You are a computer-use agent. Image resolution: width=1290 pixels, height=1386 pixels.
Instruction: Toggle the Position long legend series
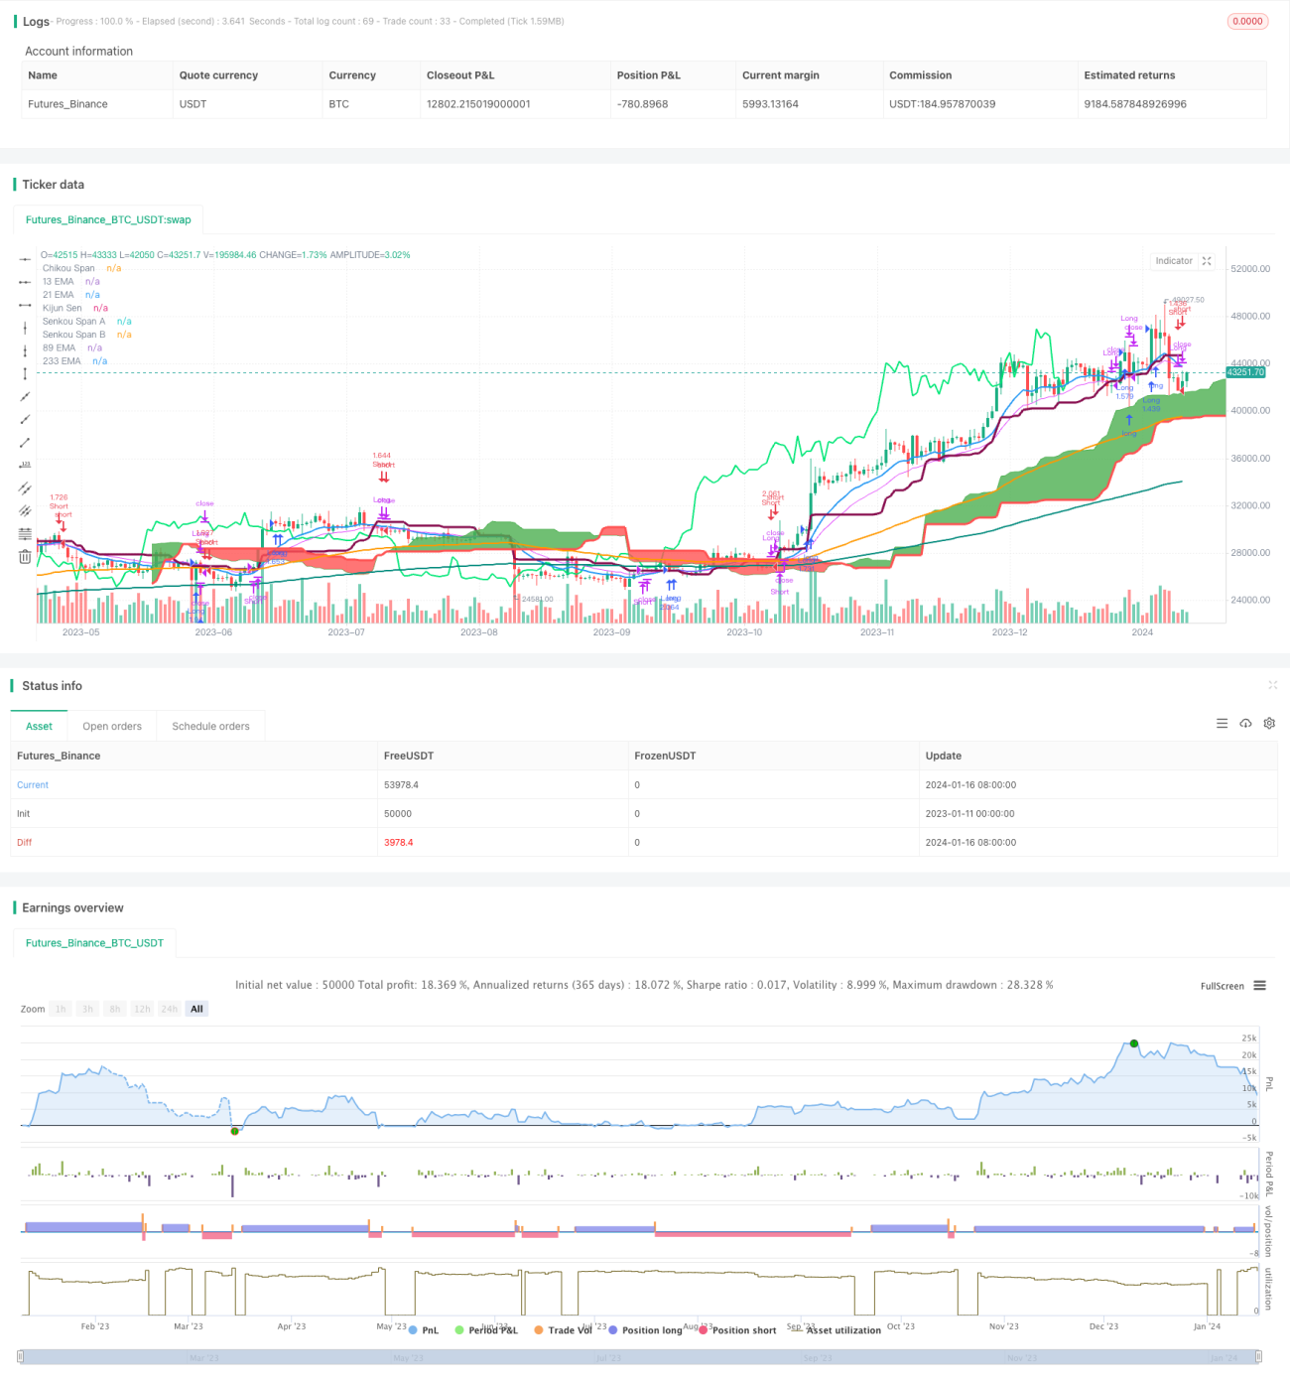645,1330
